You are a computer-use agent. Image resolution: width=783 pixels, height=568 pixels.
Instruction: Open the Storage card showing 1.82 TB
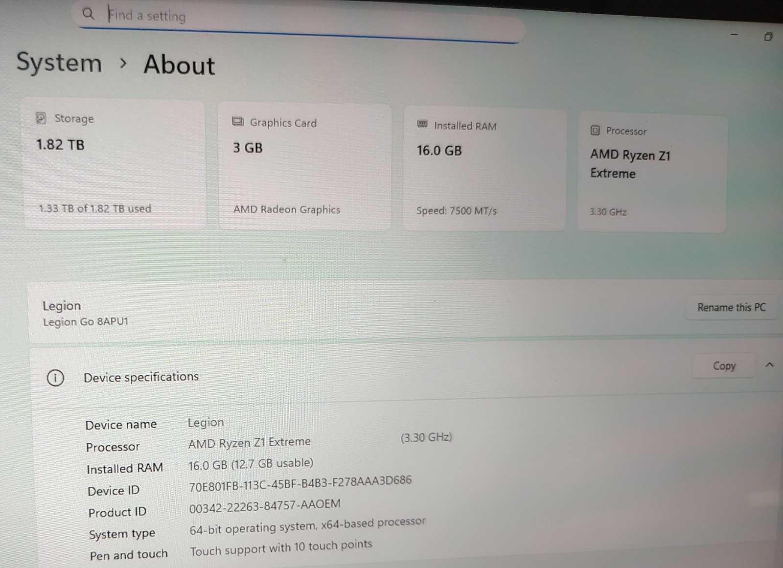(x=115, y=164)
